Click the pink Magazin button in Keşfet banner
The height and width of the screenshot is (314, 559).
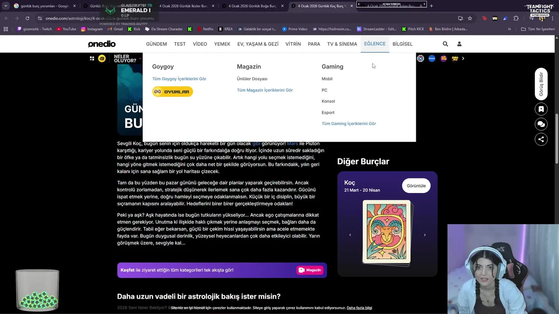point(310,270)
